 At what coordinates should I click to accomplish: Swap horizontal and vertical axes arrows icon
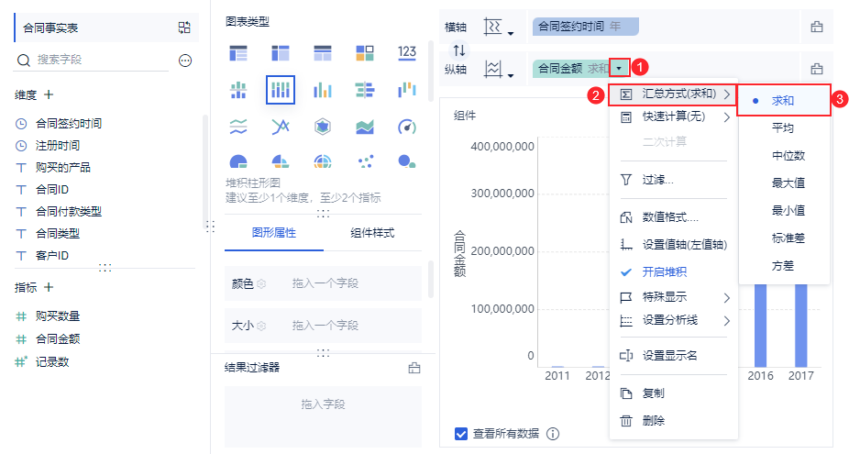[x=459, y=50]
